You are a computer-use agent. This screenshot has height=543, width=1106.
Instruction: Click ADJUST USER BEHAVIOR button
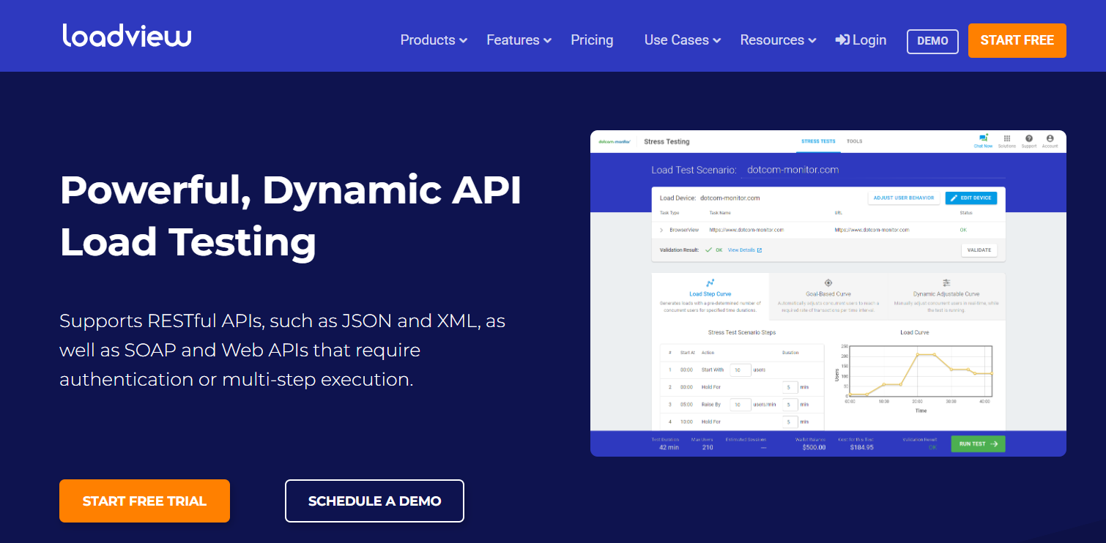904,198
